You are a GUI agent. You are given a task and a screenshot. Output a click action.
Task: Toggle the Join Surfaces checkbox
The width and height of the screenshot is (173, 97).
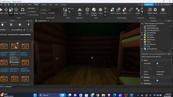click(28, 15)
